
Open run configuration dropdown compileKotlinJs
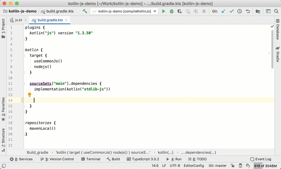124,11
